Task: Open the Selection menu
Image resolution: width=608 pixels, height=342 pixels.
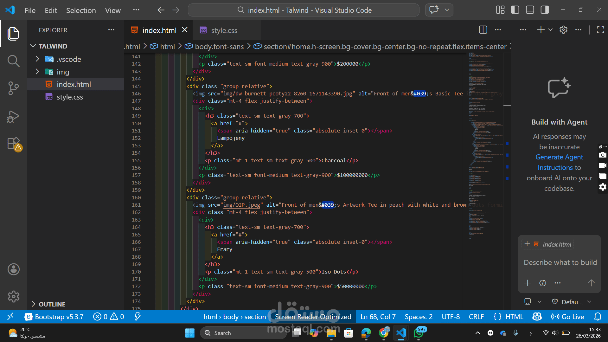Action: click(81, 10)
